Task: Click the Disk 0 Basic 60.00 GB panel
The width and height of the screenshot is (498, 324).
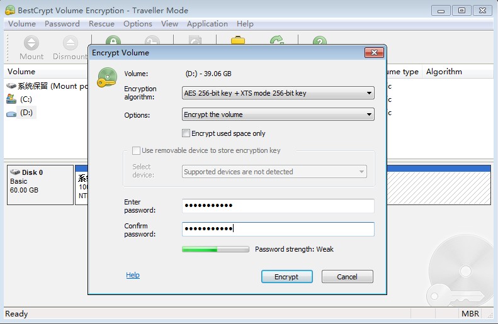Action: [x=40, y=185]
